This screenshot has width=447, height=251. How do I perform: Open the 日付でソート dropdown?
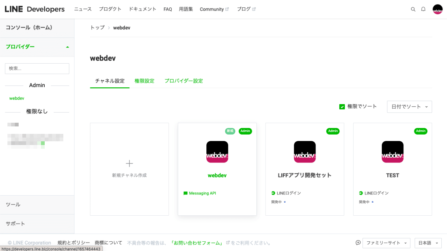point(409,107)
